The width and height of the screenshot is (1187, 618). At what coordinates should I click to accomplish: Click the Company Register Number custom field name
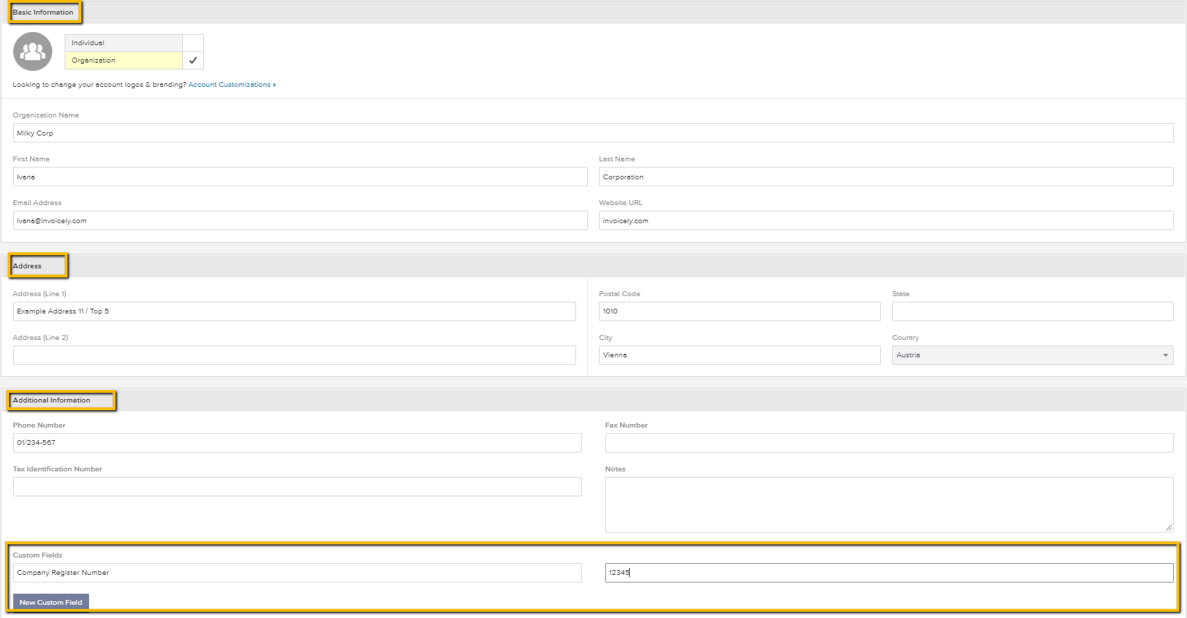[297, 573]
